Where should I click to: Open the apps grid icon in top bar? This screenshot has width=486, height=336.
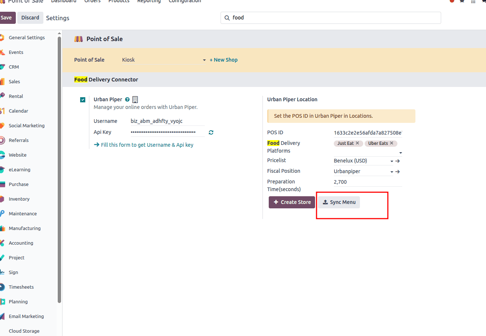click(473, 1)
